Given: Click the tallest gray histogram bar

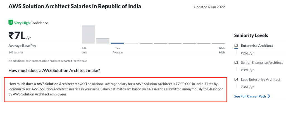Looking at the screenshot, I should (x=88, y=34).
